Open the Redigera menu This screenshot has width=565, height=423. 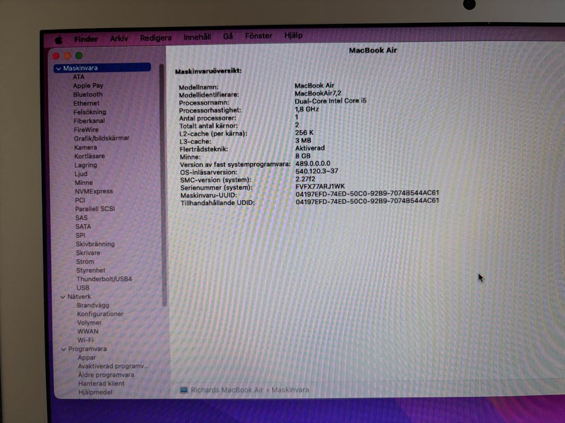[x=155, y=38]
